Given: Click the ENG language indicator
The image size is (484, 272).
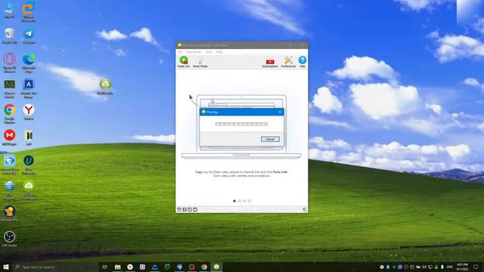Looking at the screenshot, I should 450,267.
